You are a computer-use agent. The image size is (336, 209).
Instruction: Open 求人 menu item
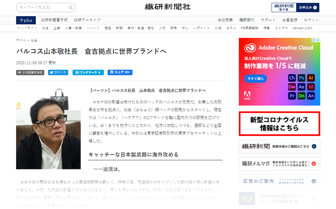point(185,28)
